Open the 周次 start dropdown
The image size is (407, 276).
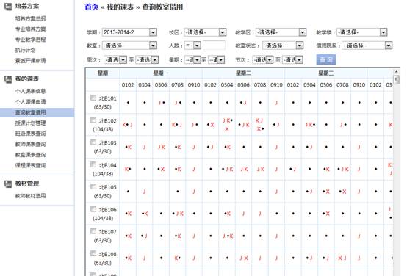(115, 60)
